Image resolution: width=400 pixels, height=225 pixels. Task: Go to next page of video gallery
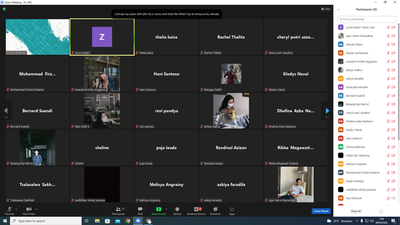coord(327,111)
